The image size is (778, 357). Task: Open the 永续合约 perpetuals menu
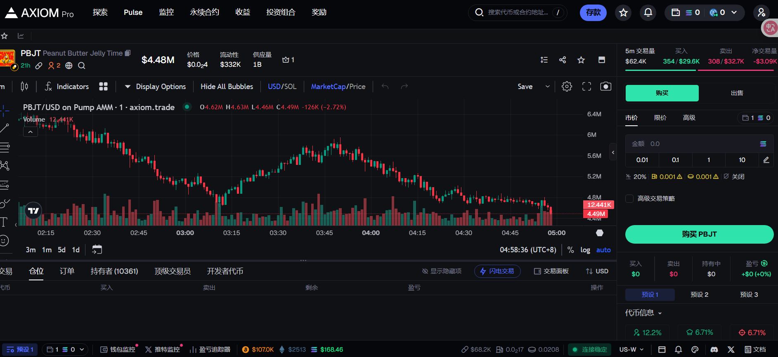tap(204, 12)
